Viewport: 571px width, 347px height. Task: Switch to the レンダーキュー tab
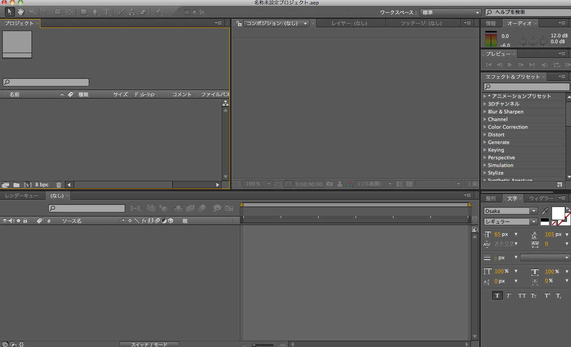click(x=22, y=196)
